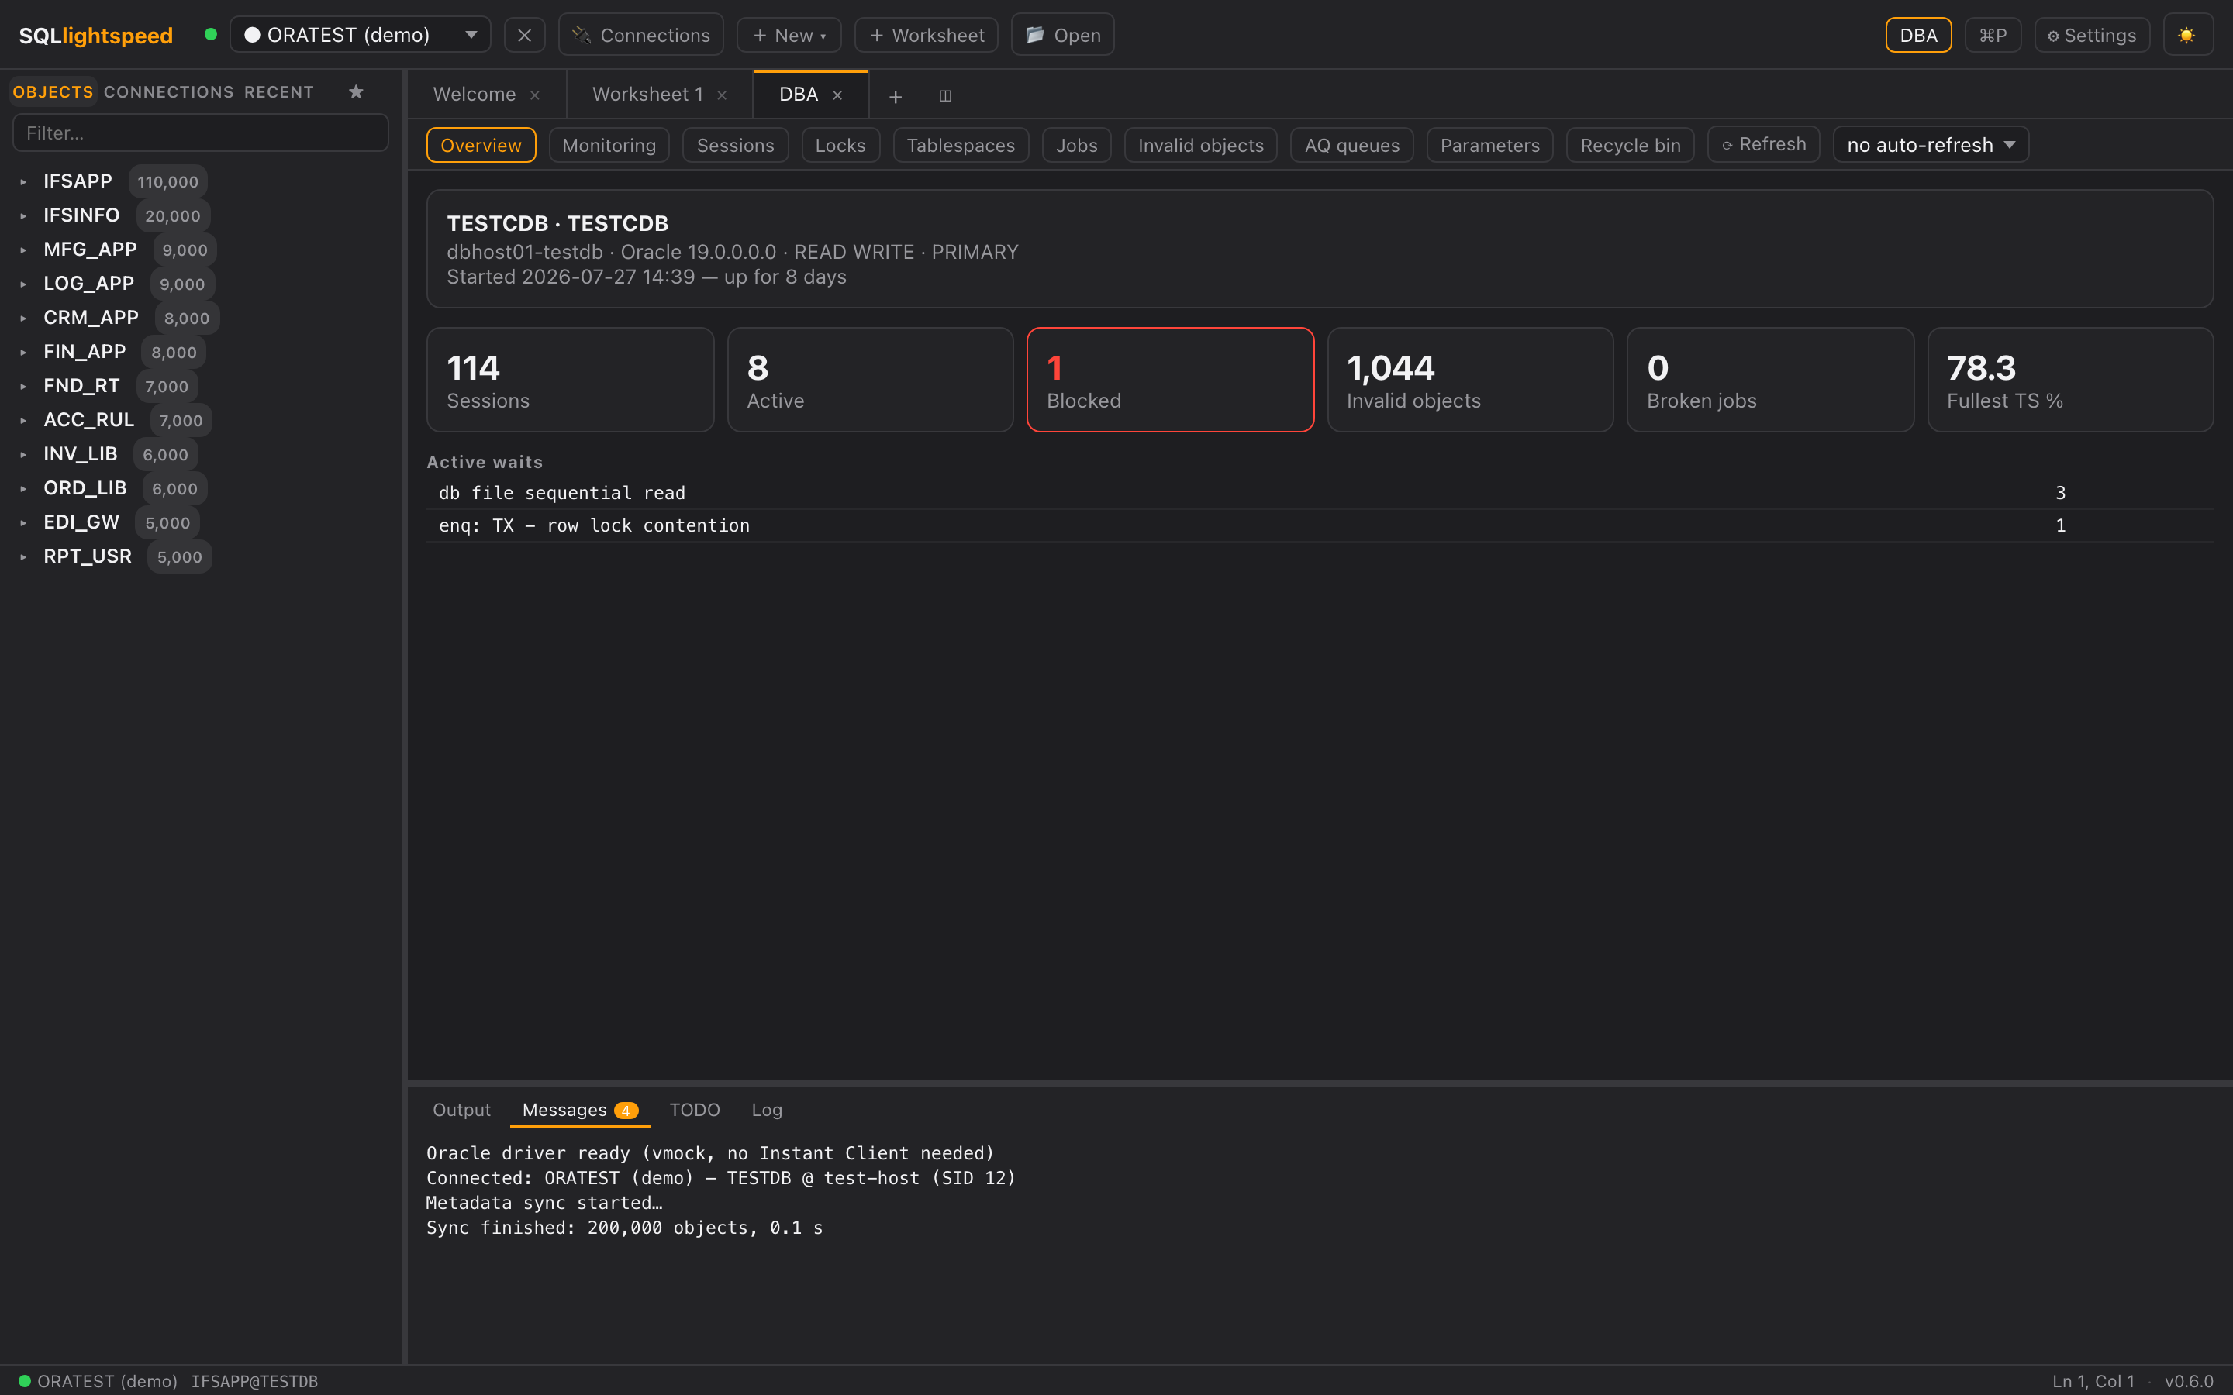Screen dimensions: 2233x1395
Task: Expand the EDI_GW schema node
Action: pos(23,523)
